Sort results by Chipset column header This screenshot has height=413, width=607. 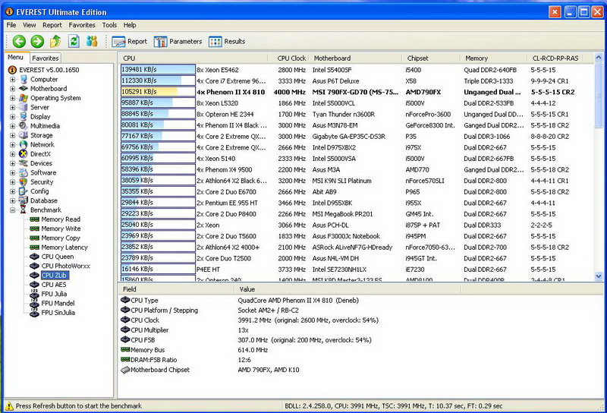[x=431, y=58]
